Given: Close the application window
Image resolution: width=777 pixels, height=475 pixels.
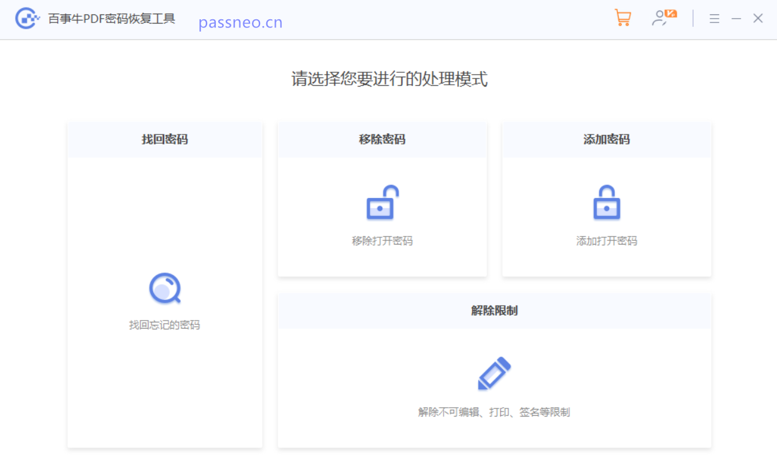Looking at the screenshot, I should [758, 19].
